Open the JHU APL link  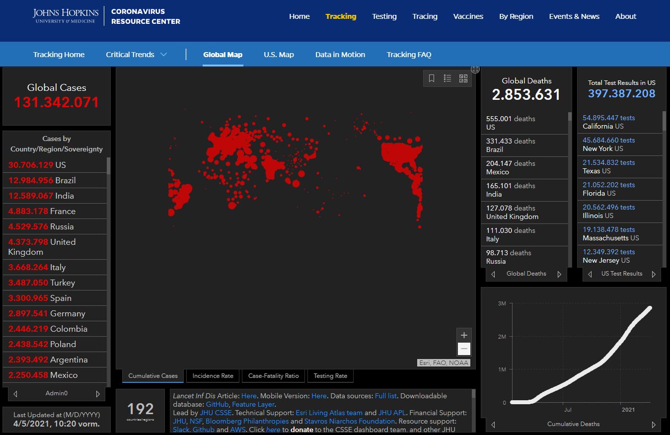[x=392, y=413]
